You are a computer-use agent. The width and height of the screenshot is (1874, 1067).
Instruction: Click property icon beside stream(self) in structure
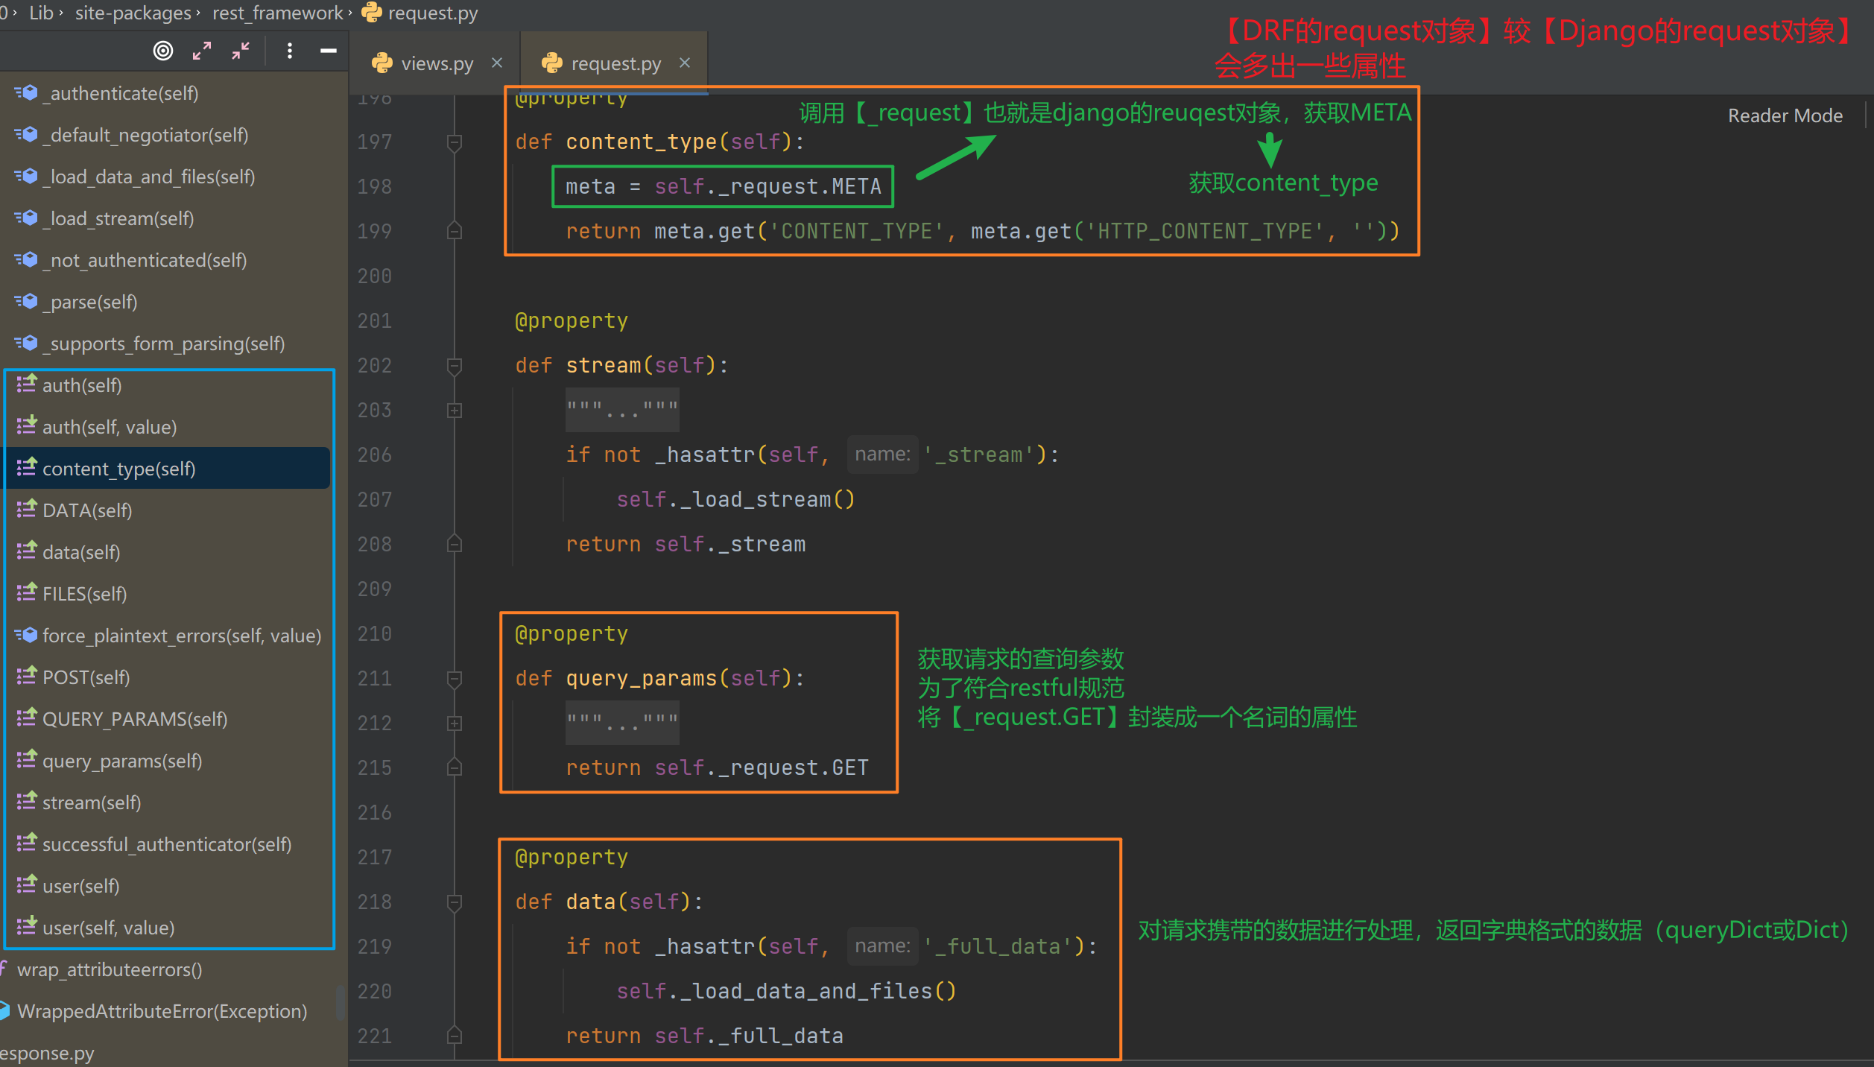(x=26, y=801)
